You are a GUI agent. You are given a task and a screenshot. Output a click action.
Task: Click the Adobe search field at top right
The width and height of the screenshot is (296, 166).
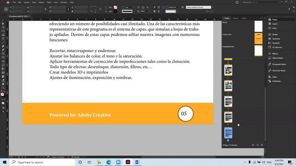pos(268,2)
